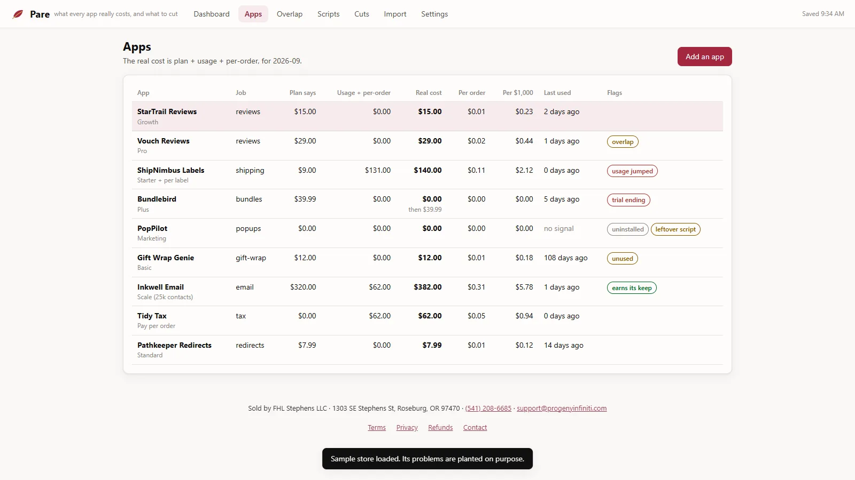
Task: Click the 108 days ago last used value
Action: (x=565, y=258)
